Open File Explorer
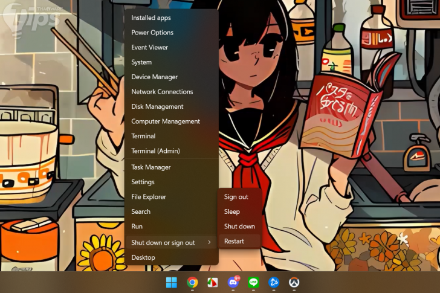The height and width of the screenshot is (293, 440). click(172, 197)
